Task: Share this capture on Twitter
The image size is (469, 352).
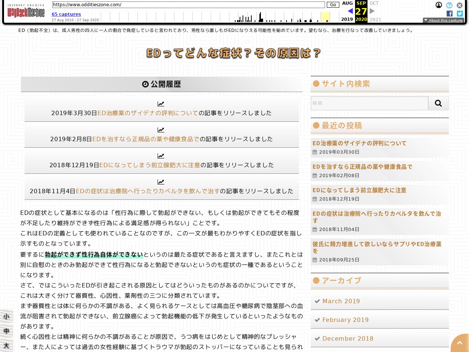Action: click(x=460, y=14)
